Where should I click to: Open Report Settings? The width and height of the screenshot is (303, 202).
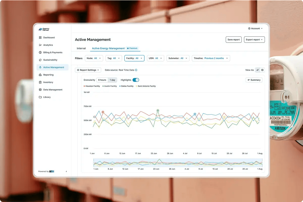pyautogui.click(x=88, y=70)
